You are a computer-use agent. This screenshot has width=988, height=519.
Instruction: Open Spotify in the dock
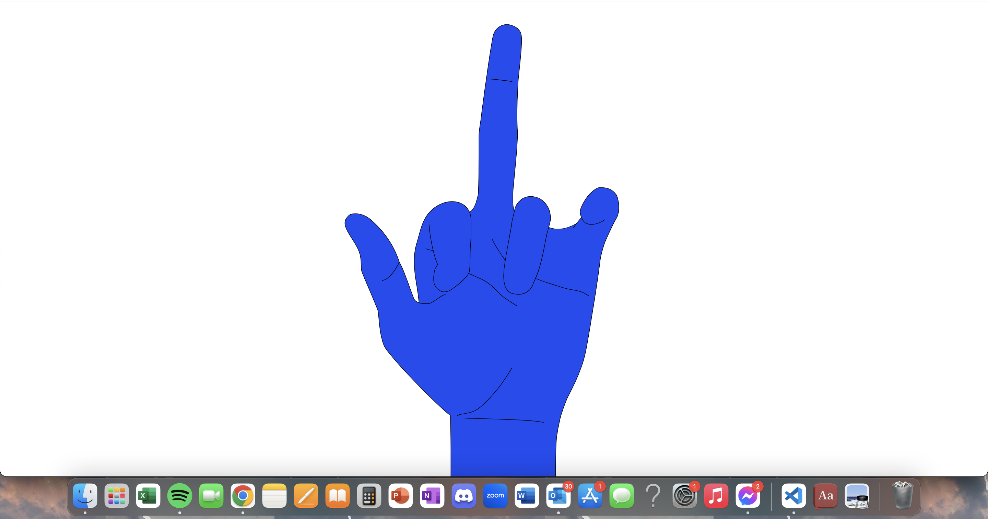179,496
